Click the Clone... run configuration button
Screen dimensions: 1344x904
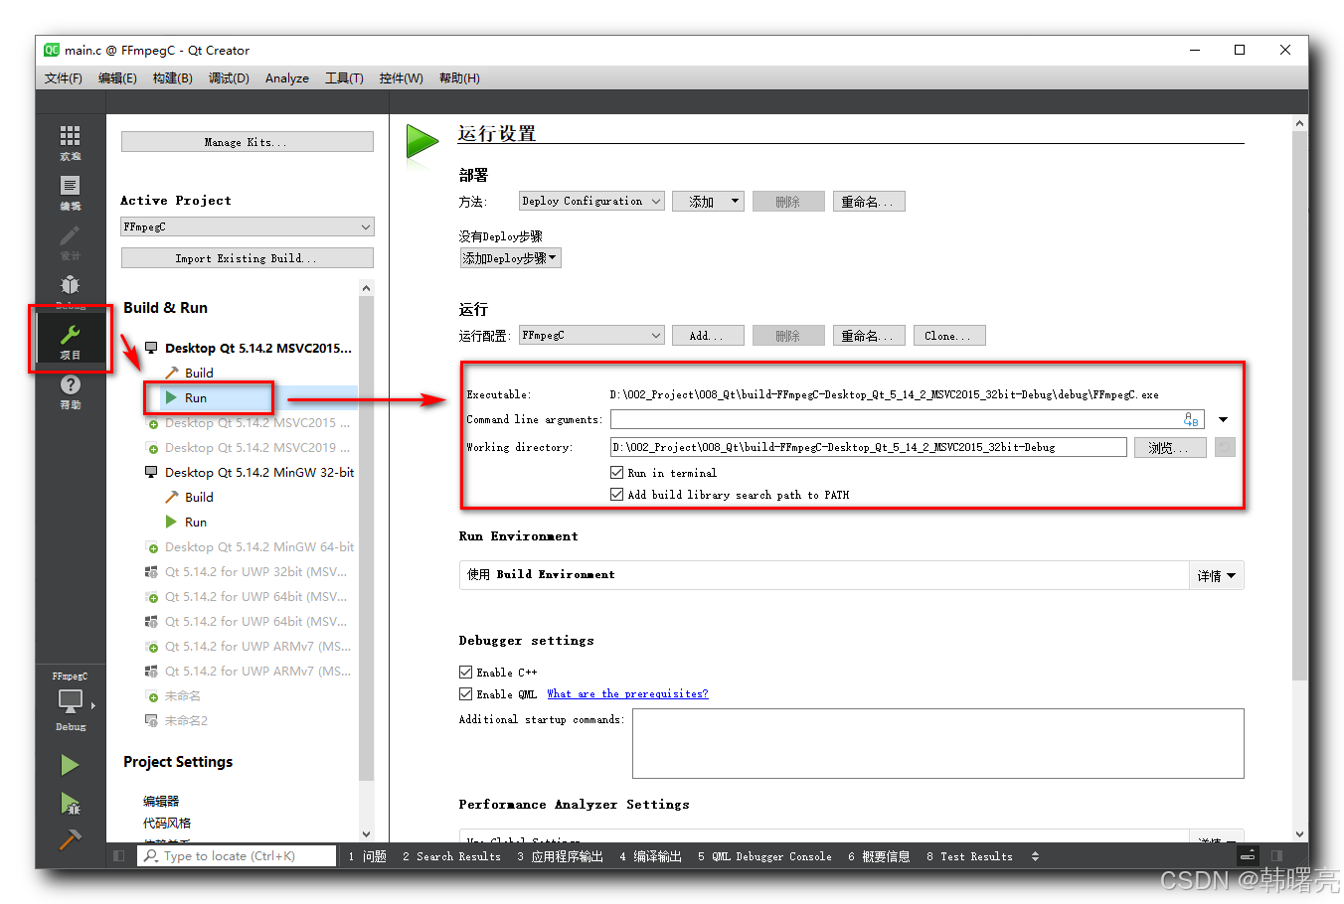coord(949,336)
